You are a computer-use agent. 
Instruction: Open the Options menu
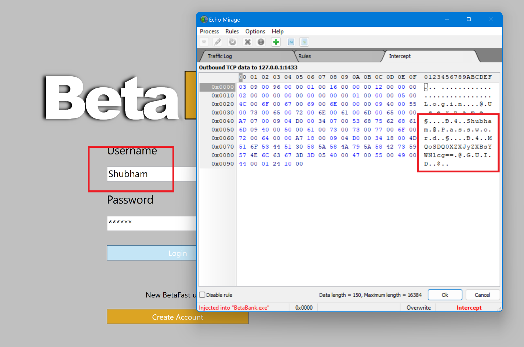click(x=255, y=31)
